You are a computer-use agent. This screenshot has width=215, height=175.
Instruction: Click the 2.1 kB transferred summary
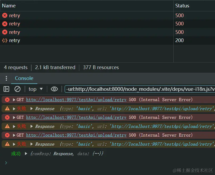tap(55, 67)
